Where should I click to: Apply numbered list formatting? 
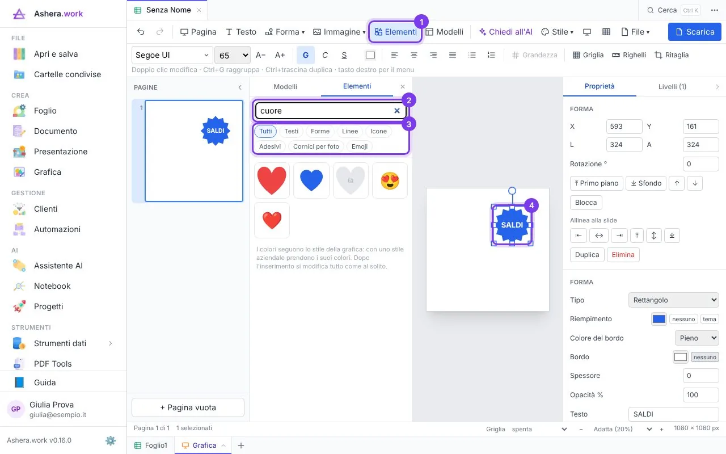pos(491,55)
